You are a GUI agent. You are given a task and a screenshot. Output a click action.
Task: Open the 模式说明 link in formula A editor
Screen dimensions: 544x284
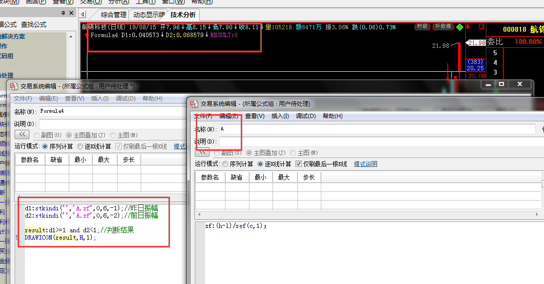(x=365, y=164)
